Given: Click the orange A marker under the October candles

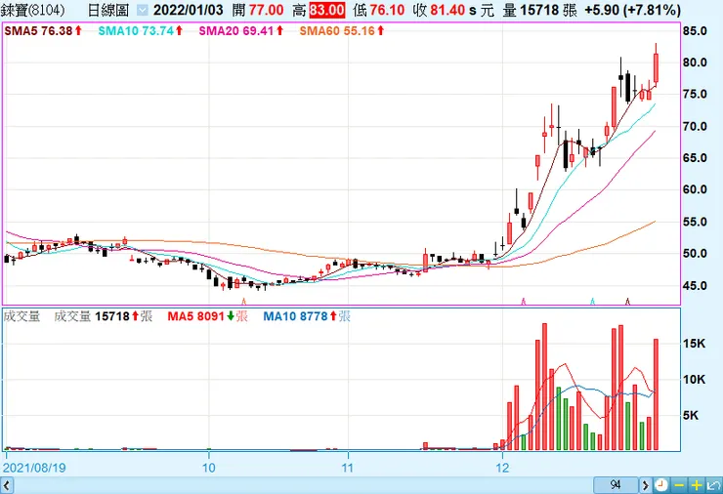Looking at the screenshot, I should point(244,302).
